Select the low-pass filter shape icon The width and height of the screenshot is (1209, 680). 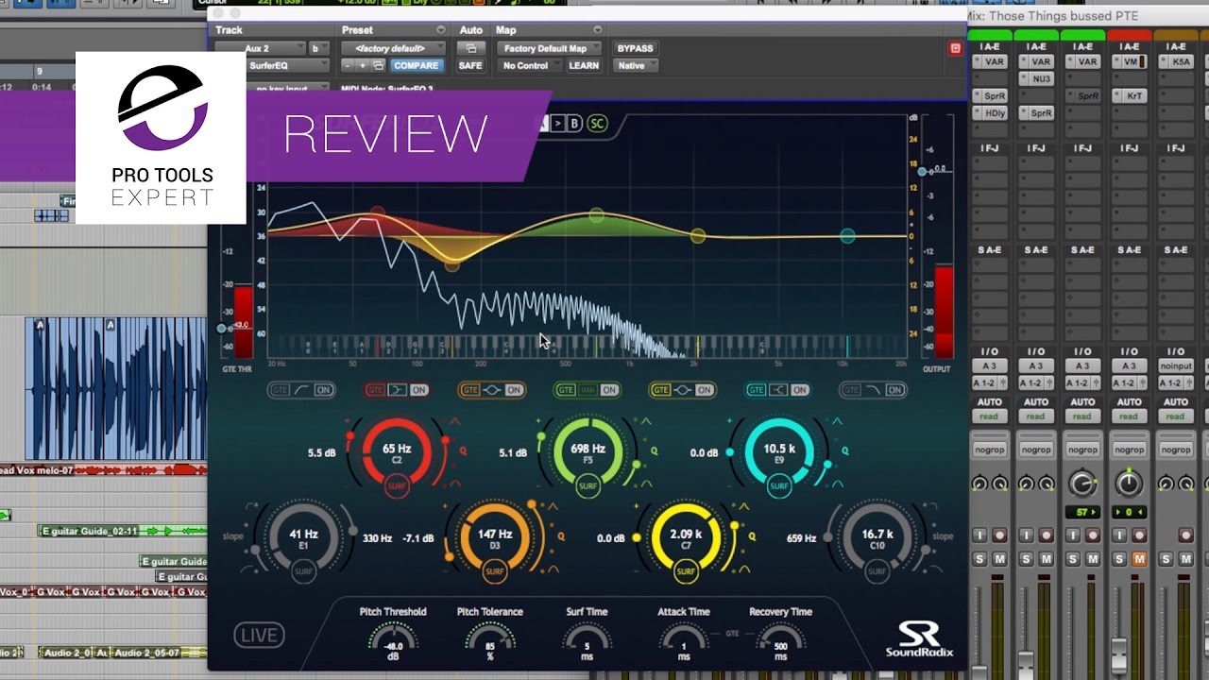coord(873,390)
